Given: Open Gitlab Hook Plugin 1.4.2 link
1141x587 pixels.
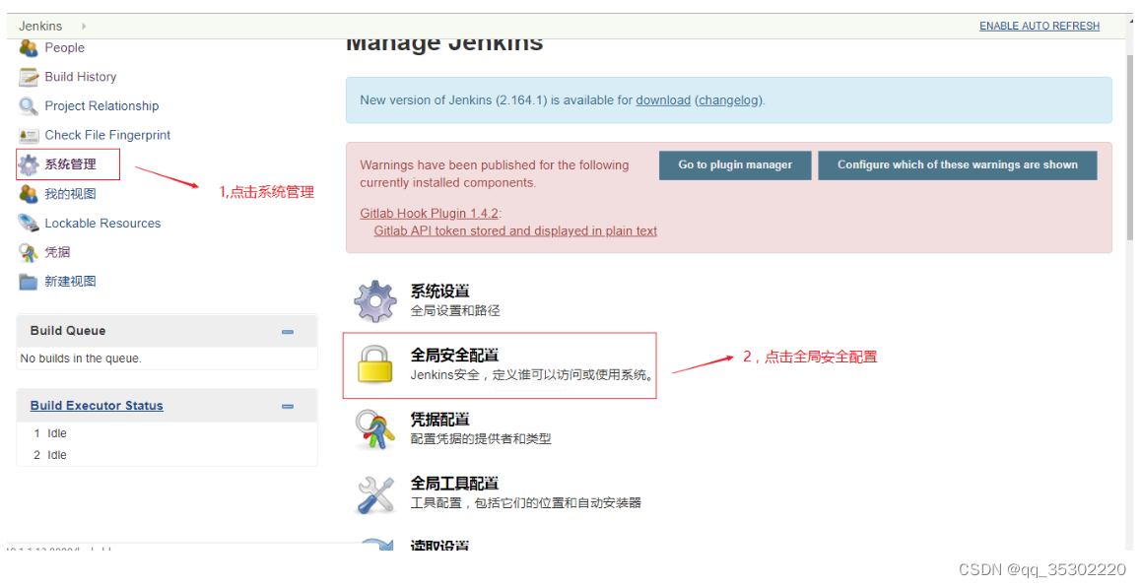Looking at the screenshot, I should click(x=430, y=213).
